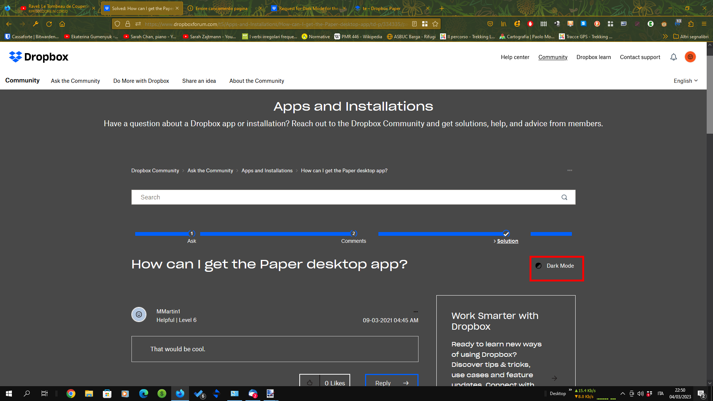Save the page to Pocket
The height and width of the screenshot is (401, 713).
pos(490,24)
